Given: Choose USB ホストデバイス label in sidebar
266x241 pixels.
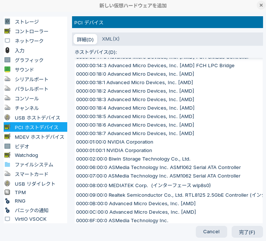Looking at the screenshot, I should click(37, 118).
